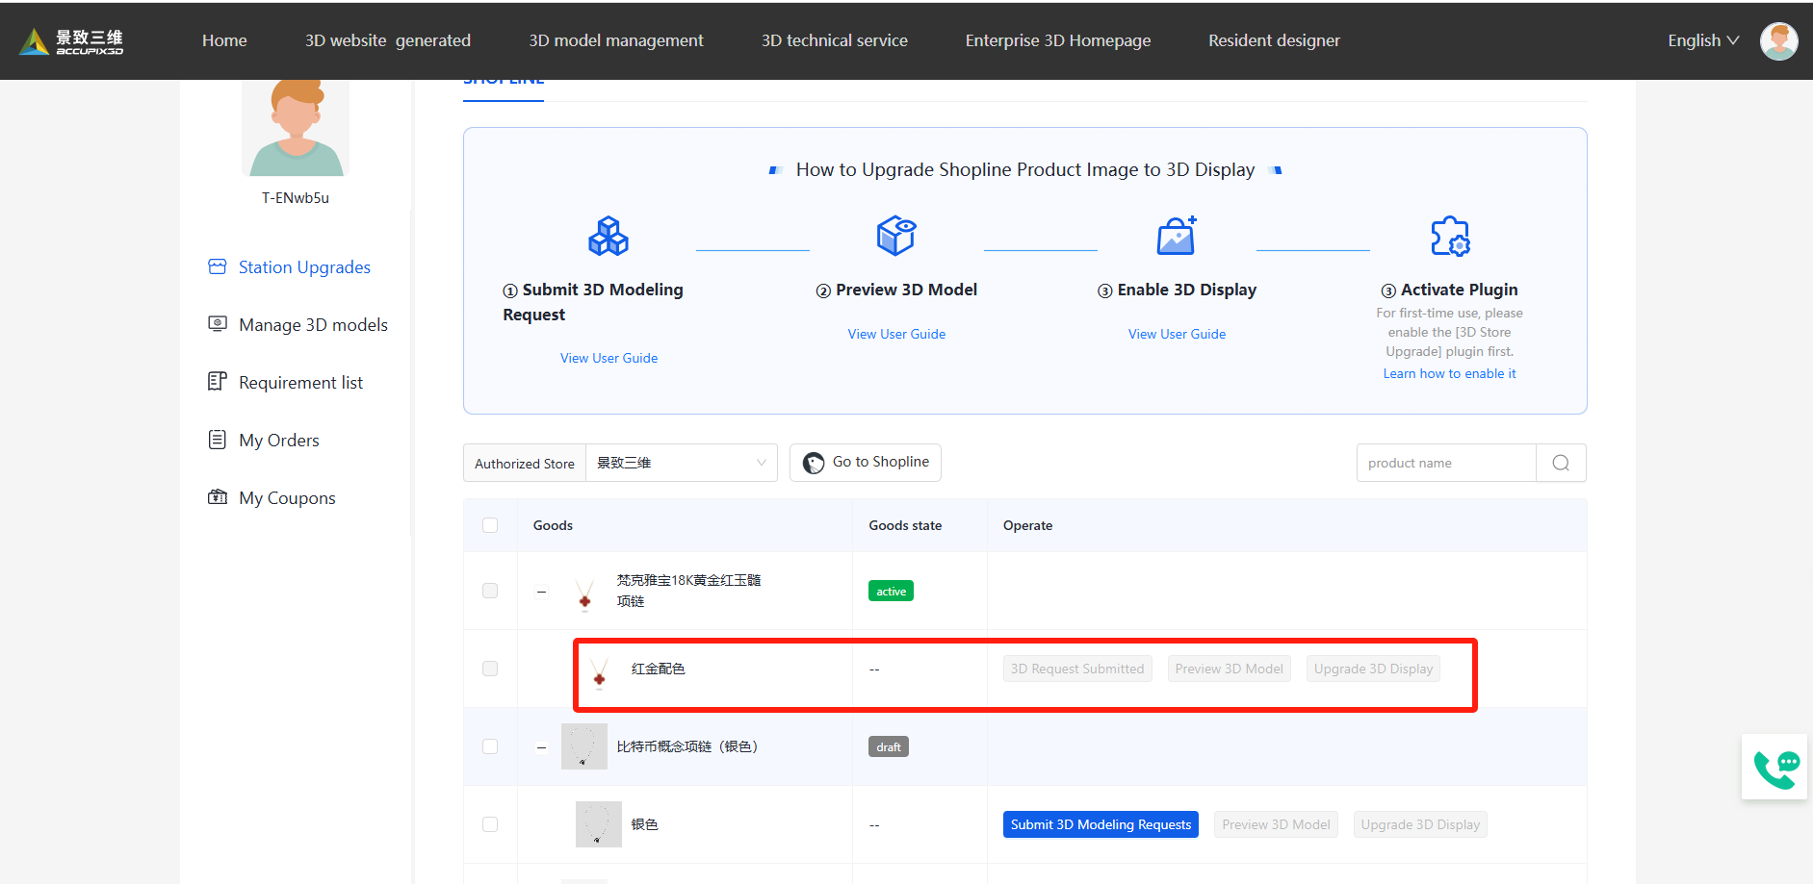Select Requirement list in sidebar
Image resolution: width=1813 pixels, height=884 pixels.
300,383
